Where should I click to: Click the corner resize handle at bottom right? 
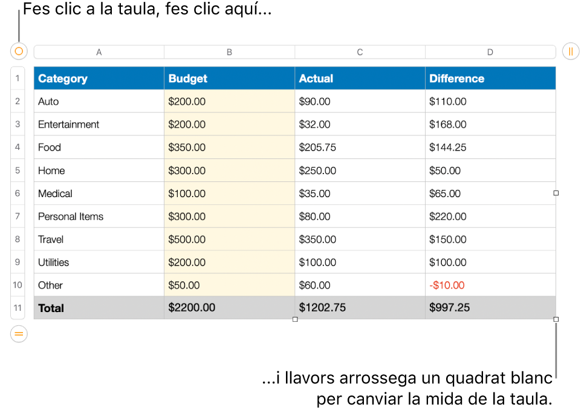click(556, 319)
